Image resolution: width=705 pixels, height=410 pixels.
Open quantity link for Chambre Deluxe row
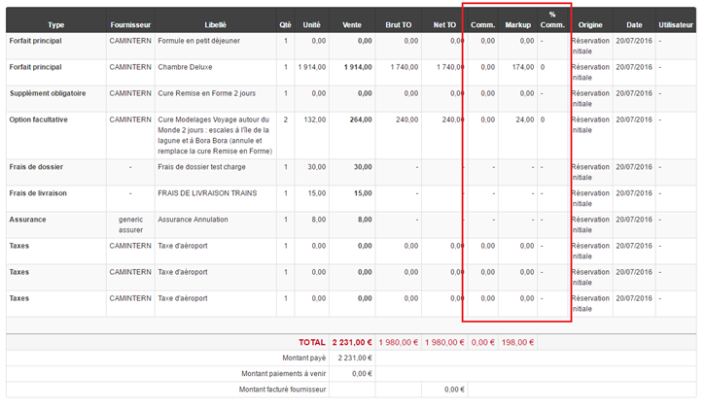286,67
